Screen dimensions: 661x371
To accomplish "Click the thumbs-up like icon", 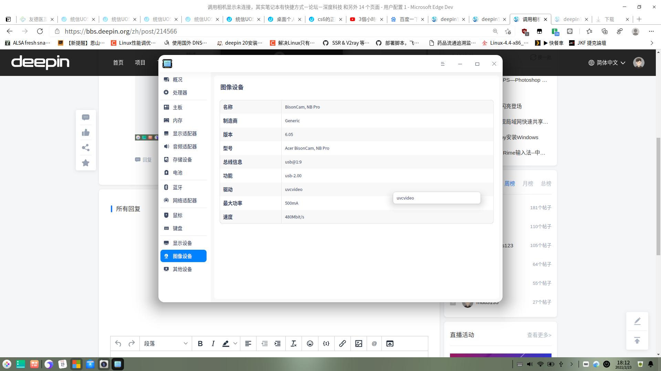I will 86,133.
